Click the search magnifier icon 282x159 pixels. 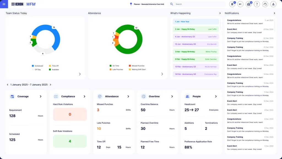172,4
